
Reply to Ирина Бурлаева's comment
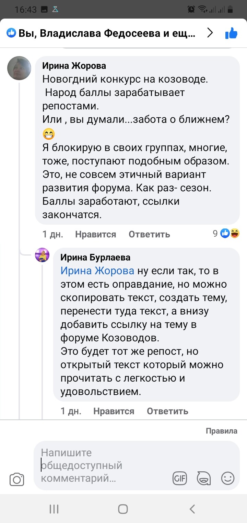click(x=167, y=411)
